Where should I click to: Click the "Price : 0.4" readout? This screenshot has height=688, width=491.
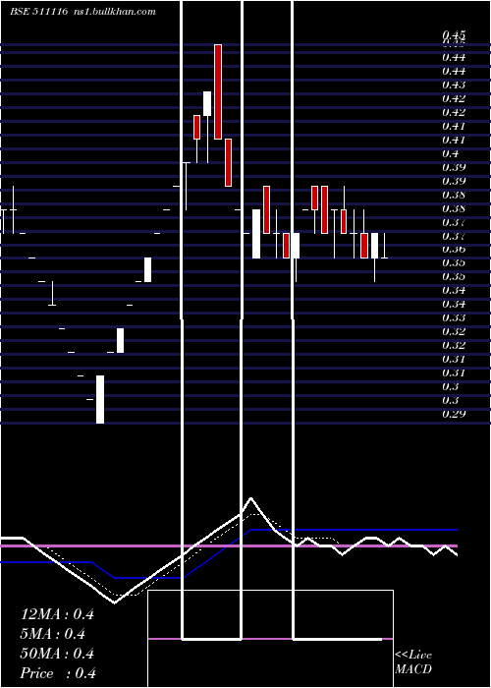[58, 673]
